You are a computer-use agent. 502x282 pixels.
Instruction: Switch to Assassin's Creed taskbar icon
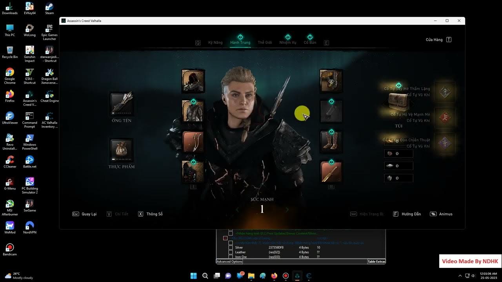[x=297, y=276]
